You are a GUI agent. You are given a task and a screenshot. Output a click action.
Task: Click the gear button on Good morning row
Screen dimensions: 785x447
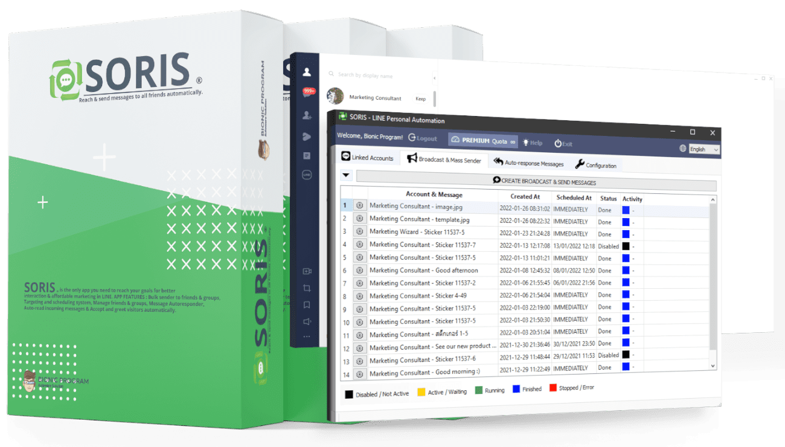pyautogui.click(x=360, y=374)
